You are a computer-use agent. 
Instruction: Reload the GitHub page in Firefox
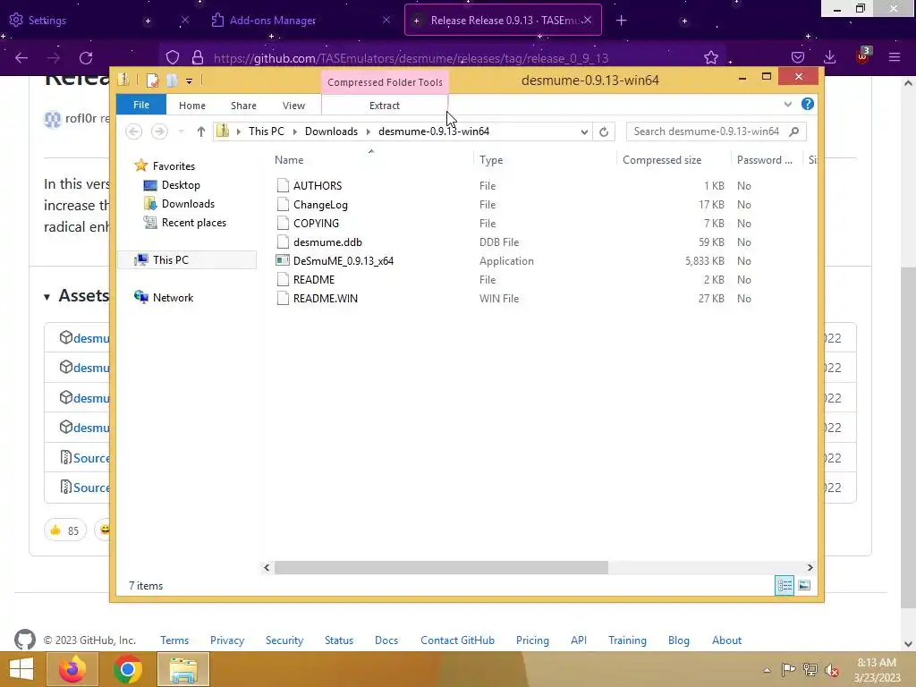pos(86,58)
